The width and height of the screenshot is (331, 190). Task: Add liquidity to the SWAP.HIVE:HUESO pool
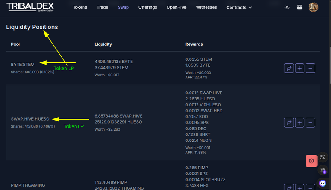300,123
